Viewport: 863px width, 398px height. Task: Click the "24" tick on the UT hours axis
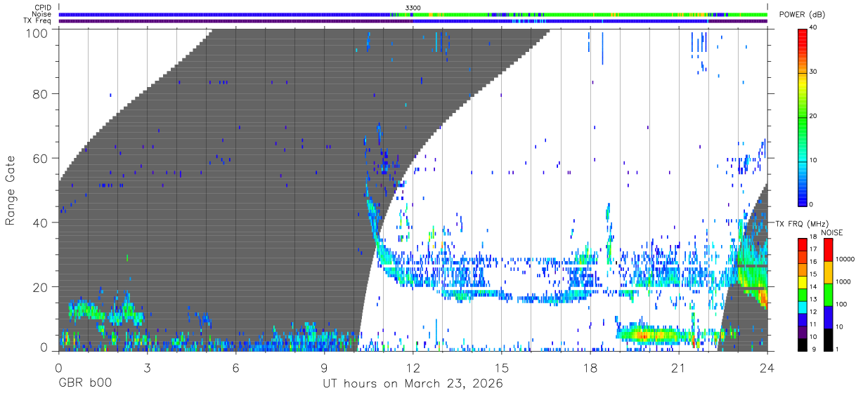click(x=767, y=366)
